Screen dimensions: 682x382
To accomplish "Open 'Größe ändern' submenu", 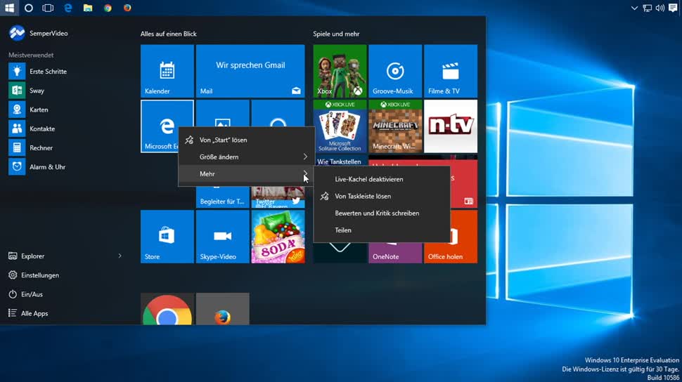I will coord(247,157).
